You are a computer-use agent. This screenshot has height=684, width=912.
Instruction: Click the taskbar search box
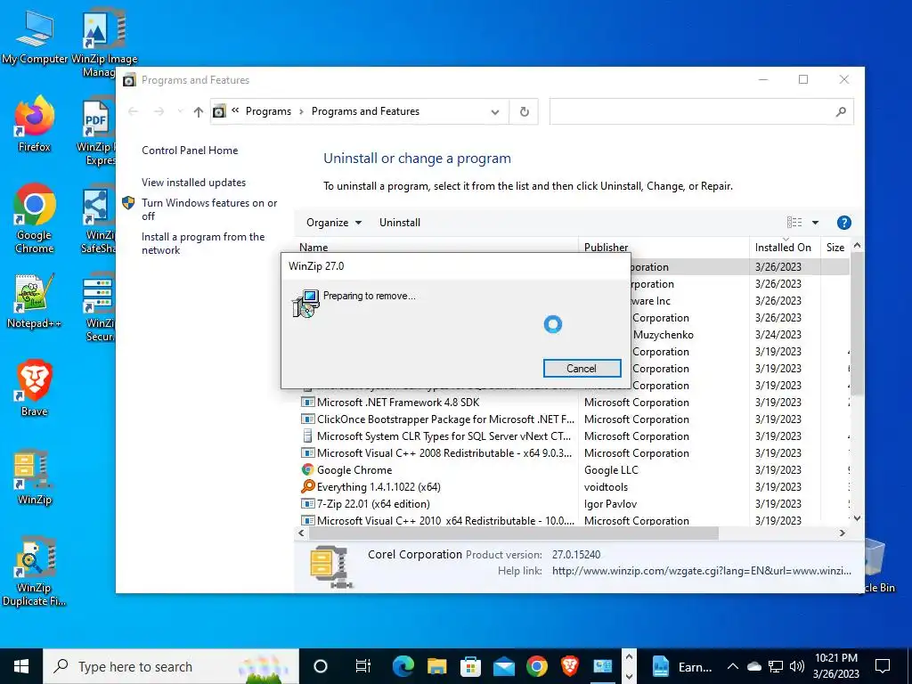tap(171, 666)
